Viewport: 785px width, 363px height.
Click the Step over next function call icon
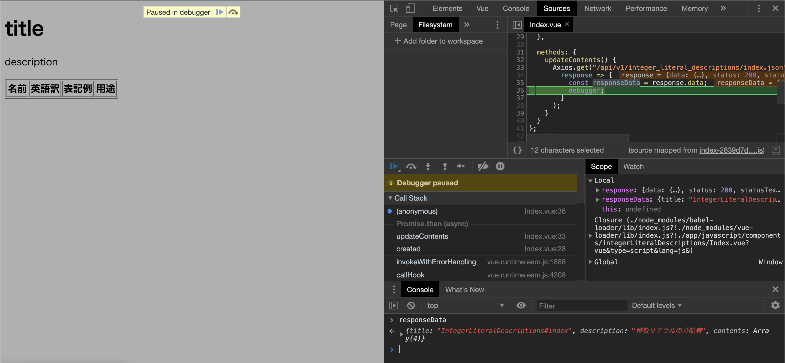point(411,167)
